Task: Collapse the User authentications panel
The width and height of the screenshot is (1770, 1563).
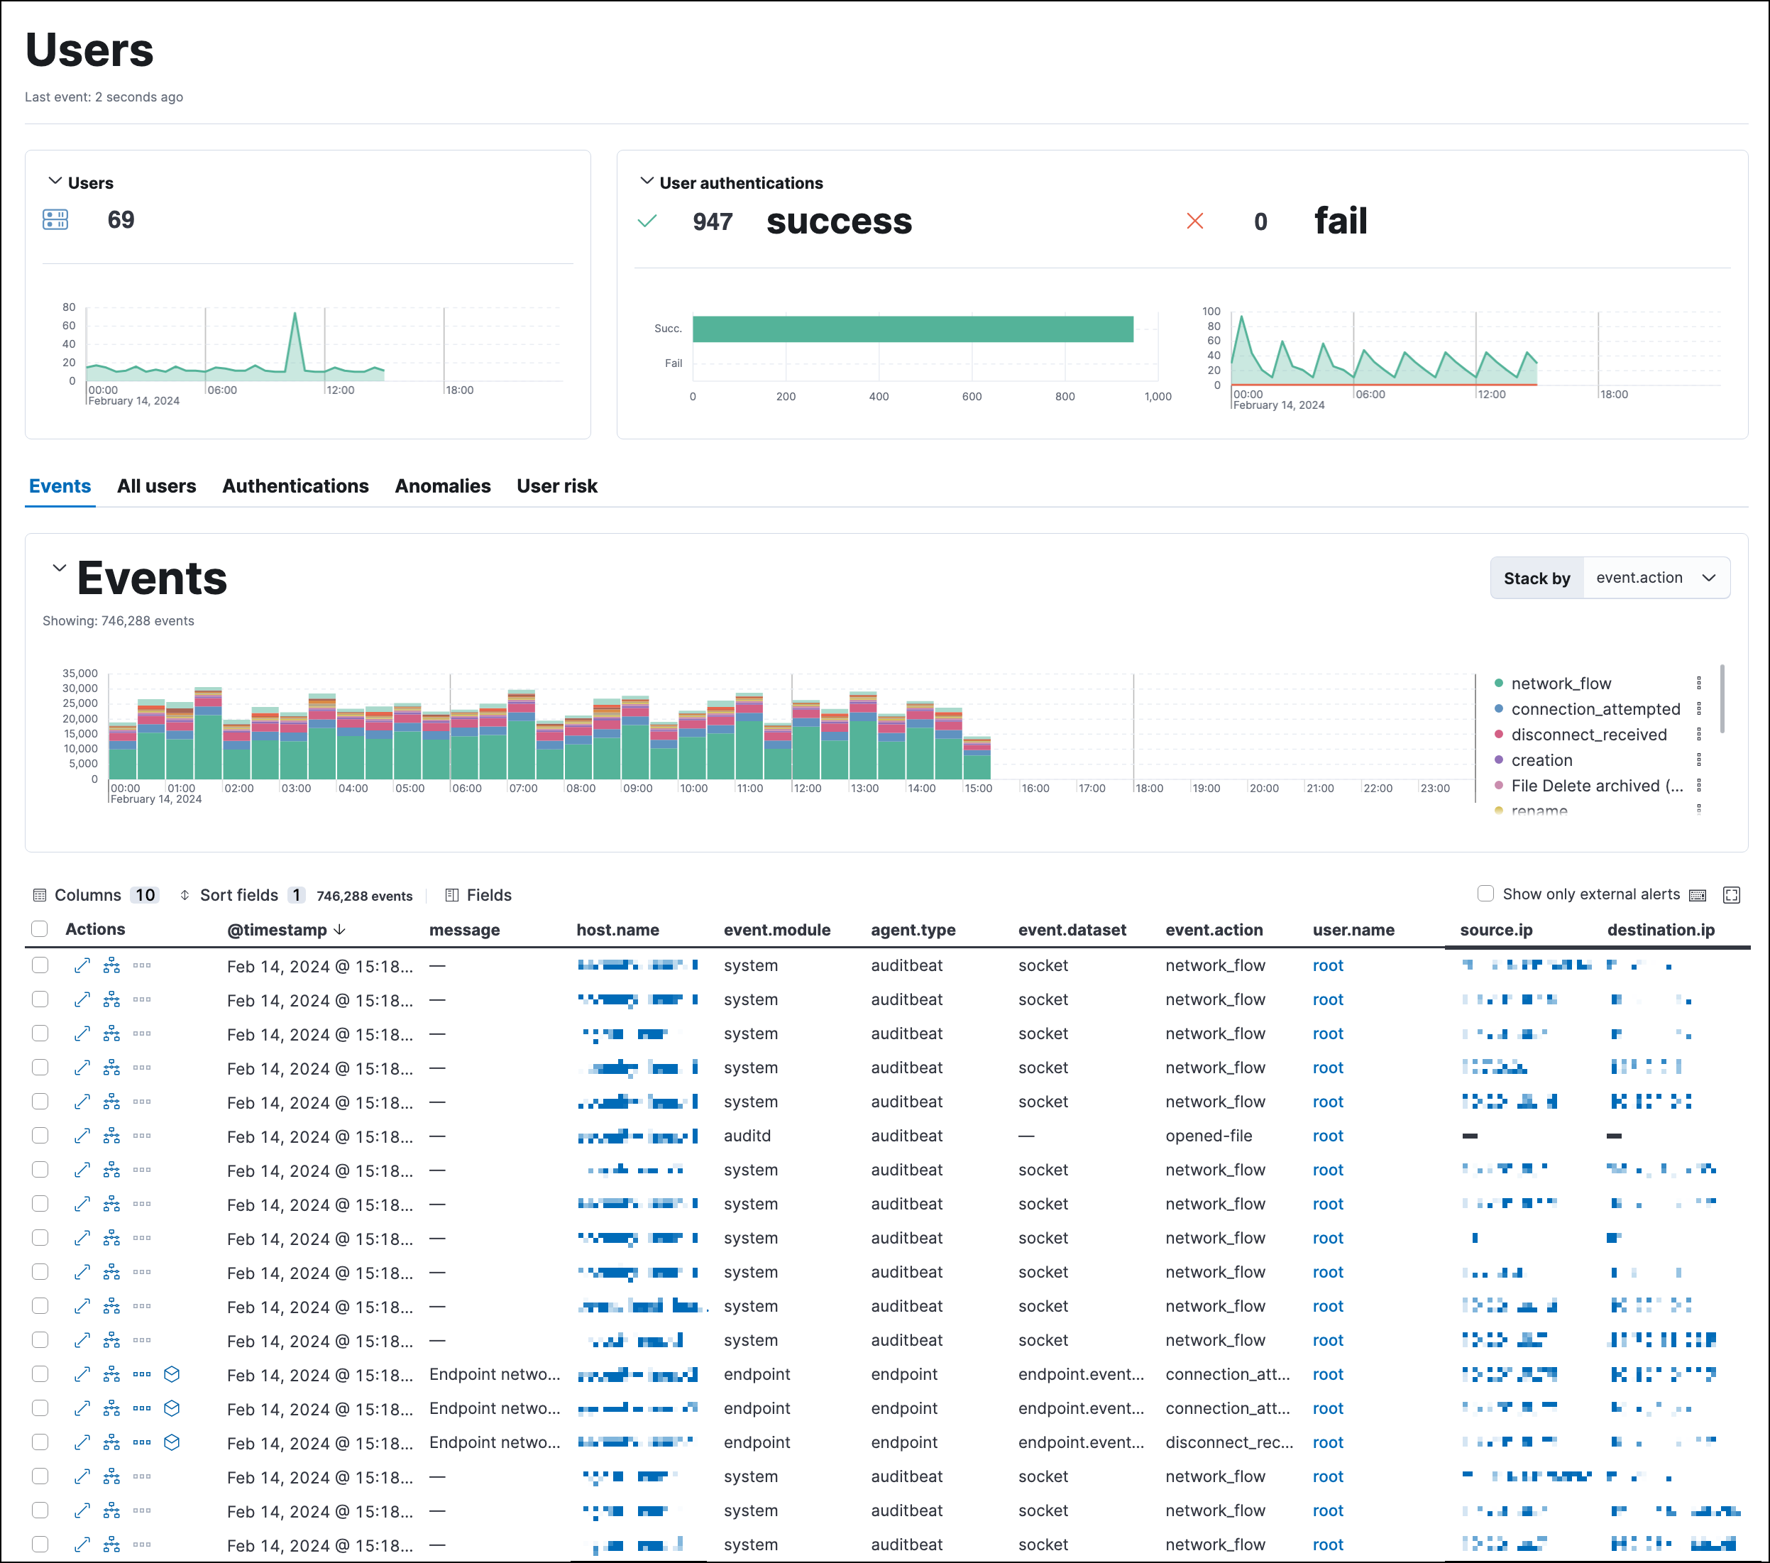Action: (647, 180)
